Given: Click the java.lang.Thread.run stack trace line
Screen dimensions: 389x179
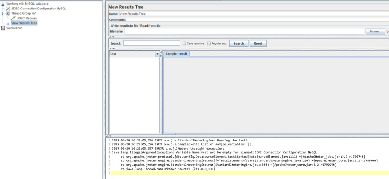Looking at the screenshot, I should tap(168, 169).
